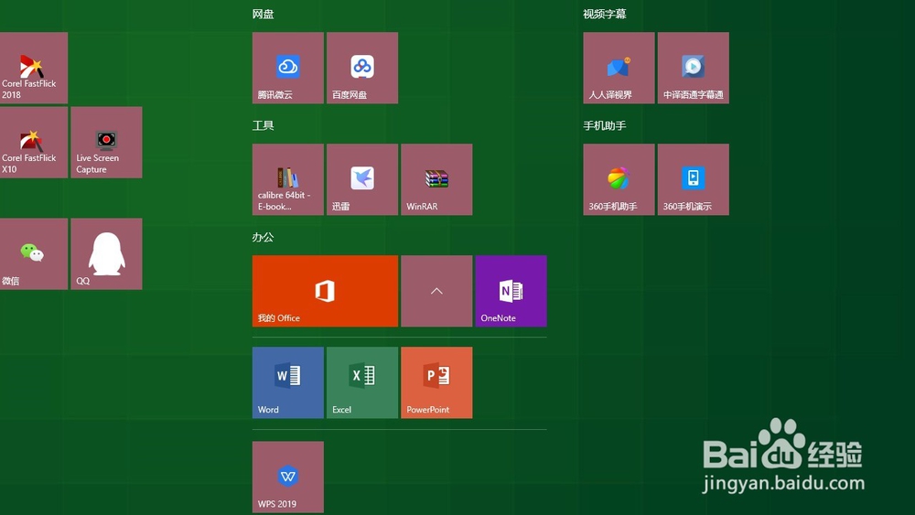Select the 手机助手 group header
915x515 pixels.
point(605,125)
